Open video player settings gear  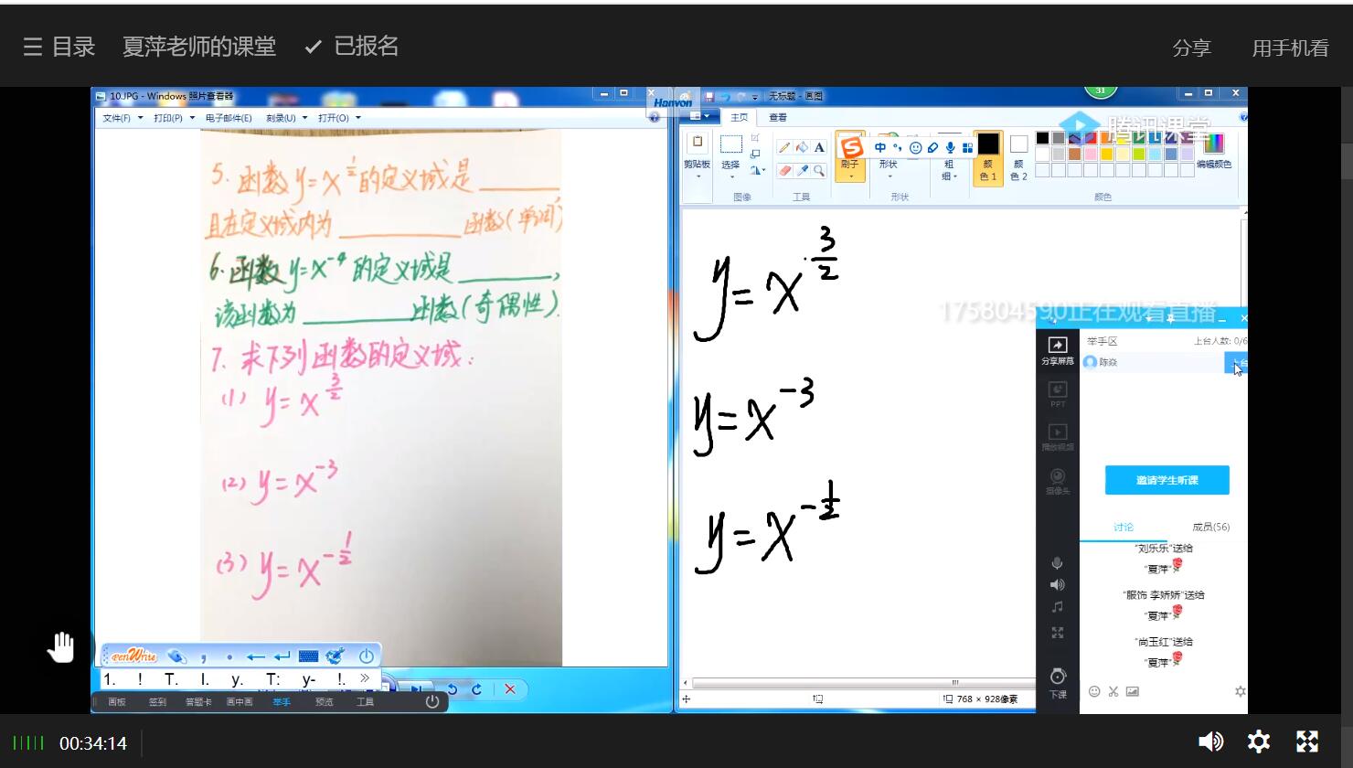1259,741
